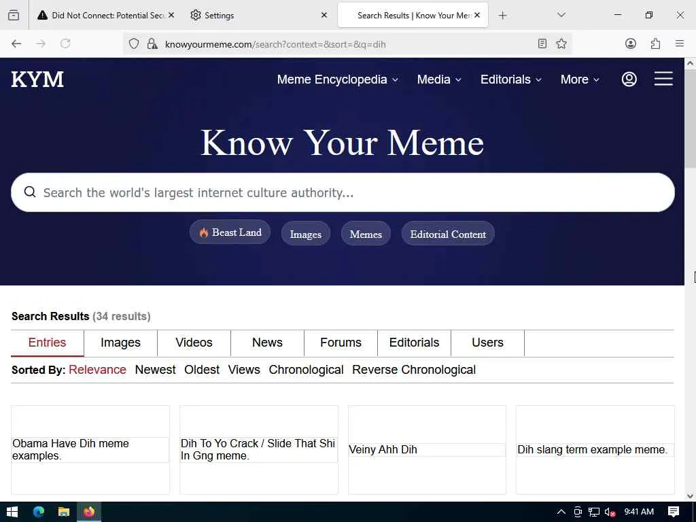The height and width of the screenshot is (522, 696).
Task: Focus the Know Your Meme search field
Action: [343, 192]
